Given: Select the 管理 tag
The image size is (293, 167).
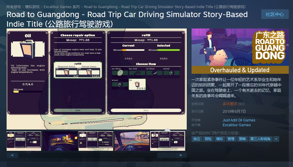Looking at the screenshot, I should (231, 139).
